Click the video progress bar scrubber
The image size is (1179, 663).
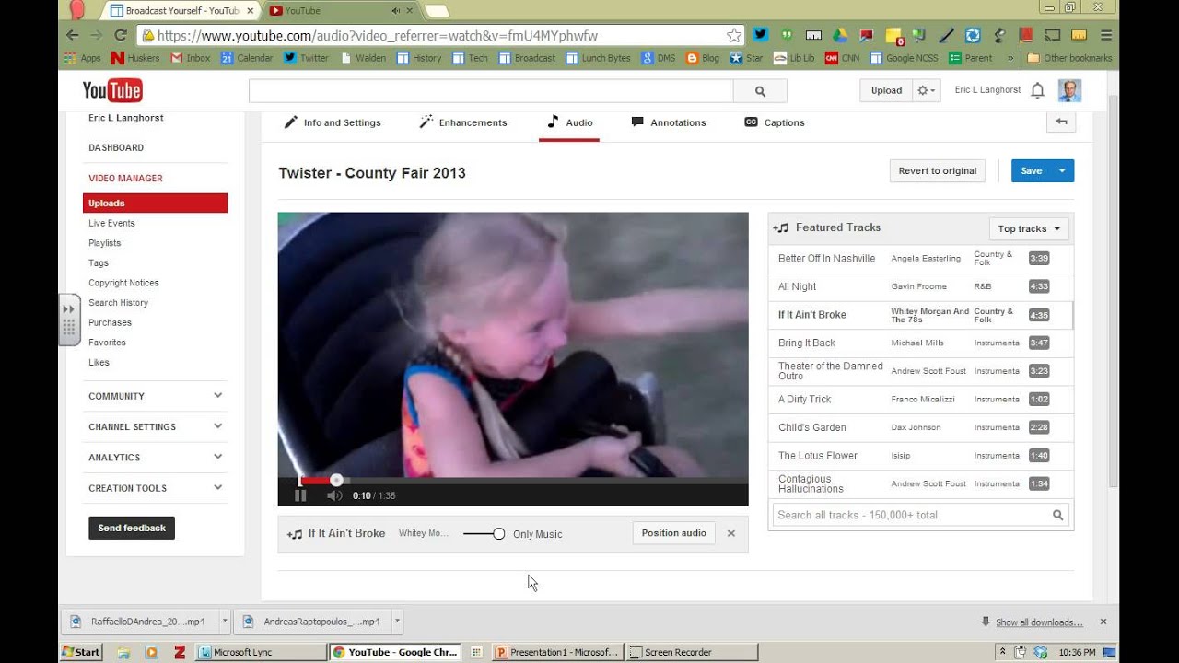pyautogui.click(x=336, y=480)
